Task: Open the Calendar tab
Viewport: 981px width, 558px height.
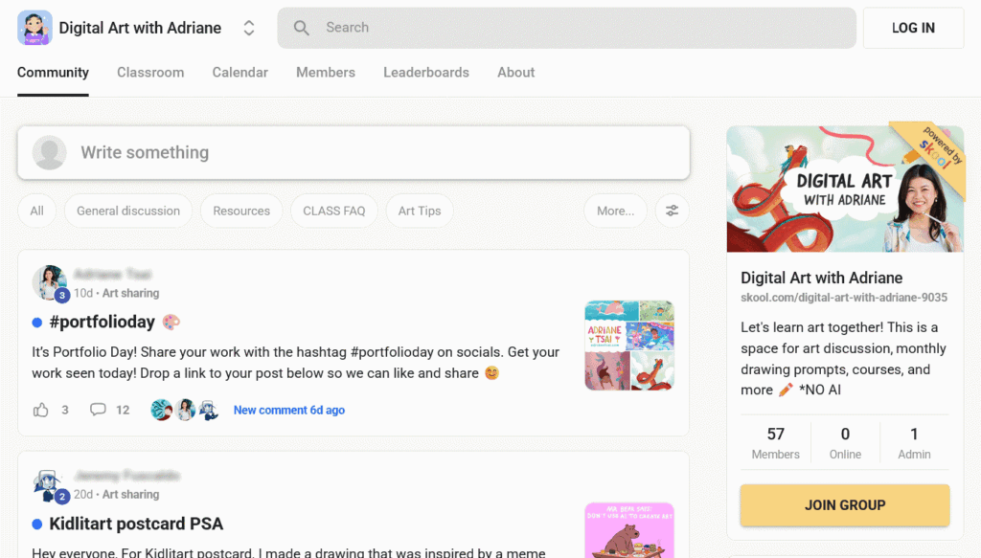Action: [240, 73]
